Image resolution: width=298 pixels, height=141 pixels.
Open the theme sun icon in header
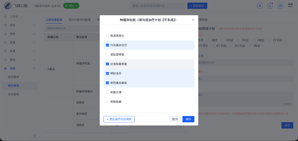tap(259, 6)
